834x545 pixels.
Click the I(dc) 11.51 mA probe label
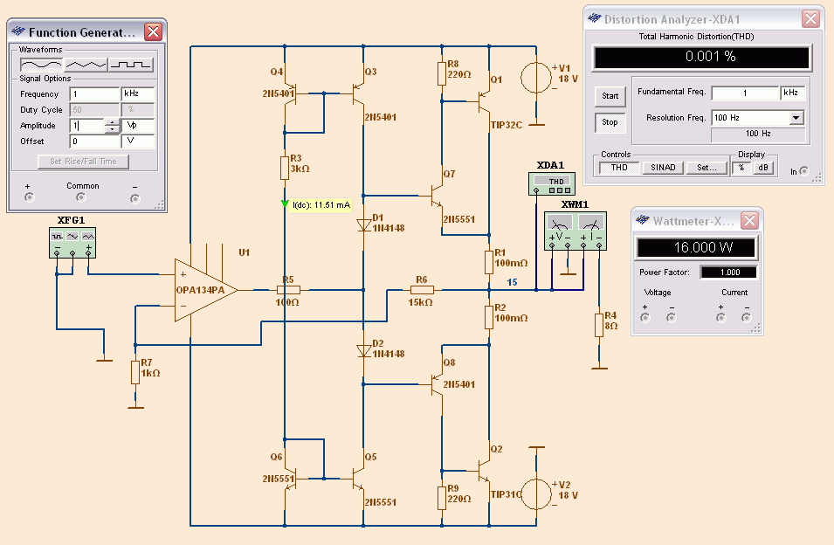321,205
